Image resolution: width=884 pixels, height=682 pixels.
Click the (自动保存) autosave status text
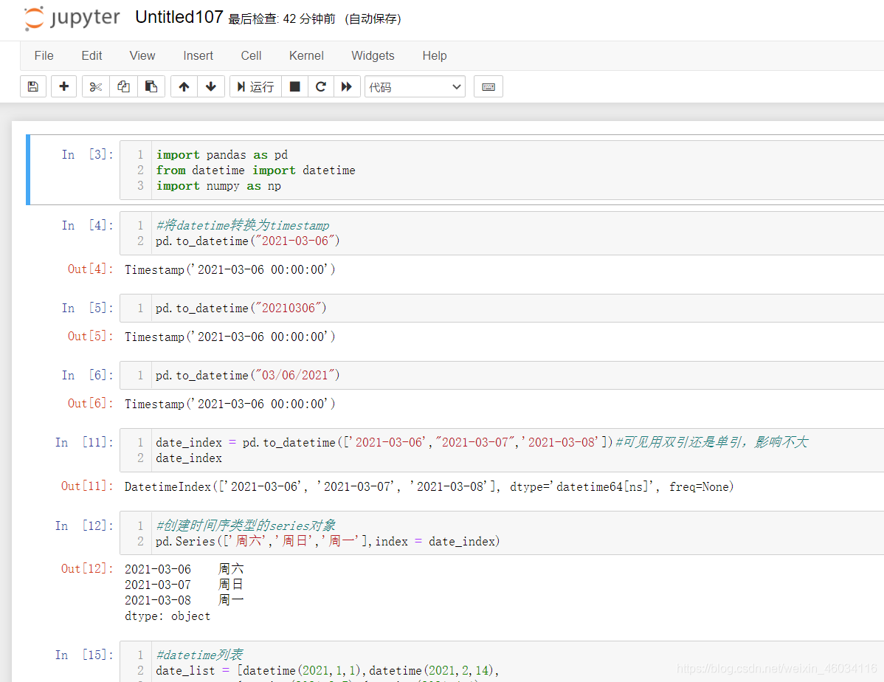click(373, 18)
